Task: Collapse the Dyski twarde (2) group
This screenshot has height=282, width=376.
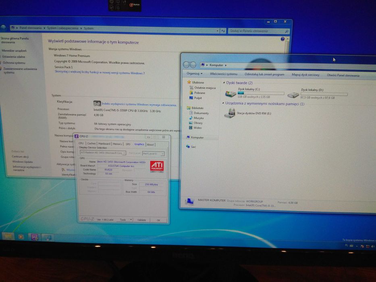Action: pyautogui.click(x=224, y=83)
